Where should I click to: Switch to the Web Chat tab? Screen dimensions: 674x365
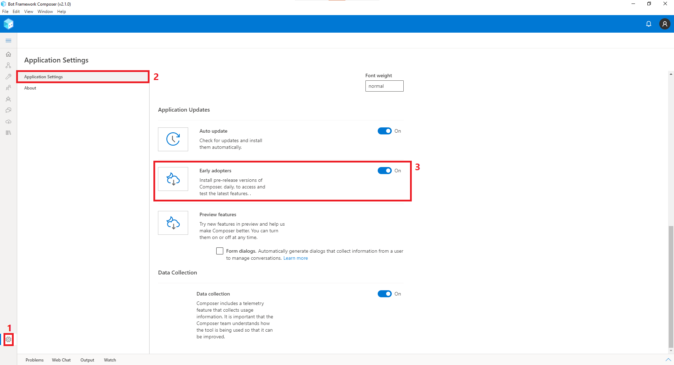(x=61, y=360)
